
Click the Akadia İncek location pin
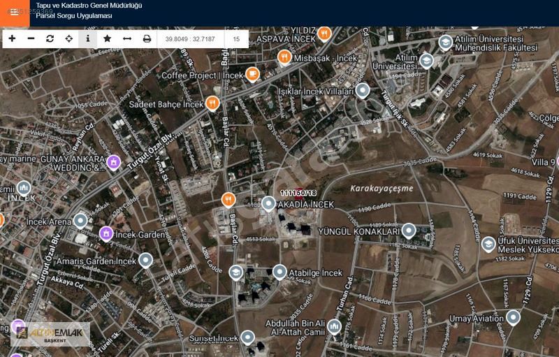pyautogui.click(x=268, y=204)
